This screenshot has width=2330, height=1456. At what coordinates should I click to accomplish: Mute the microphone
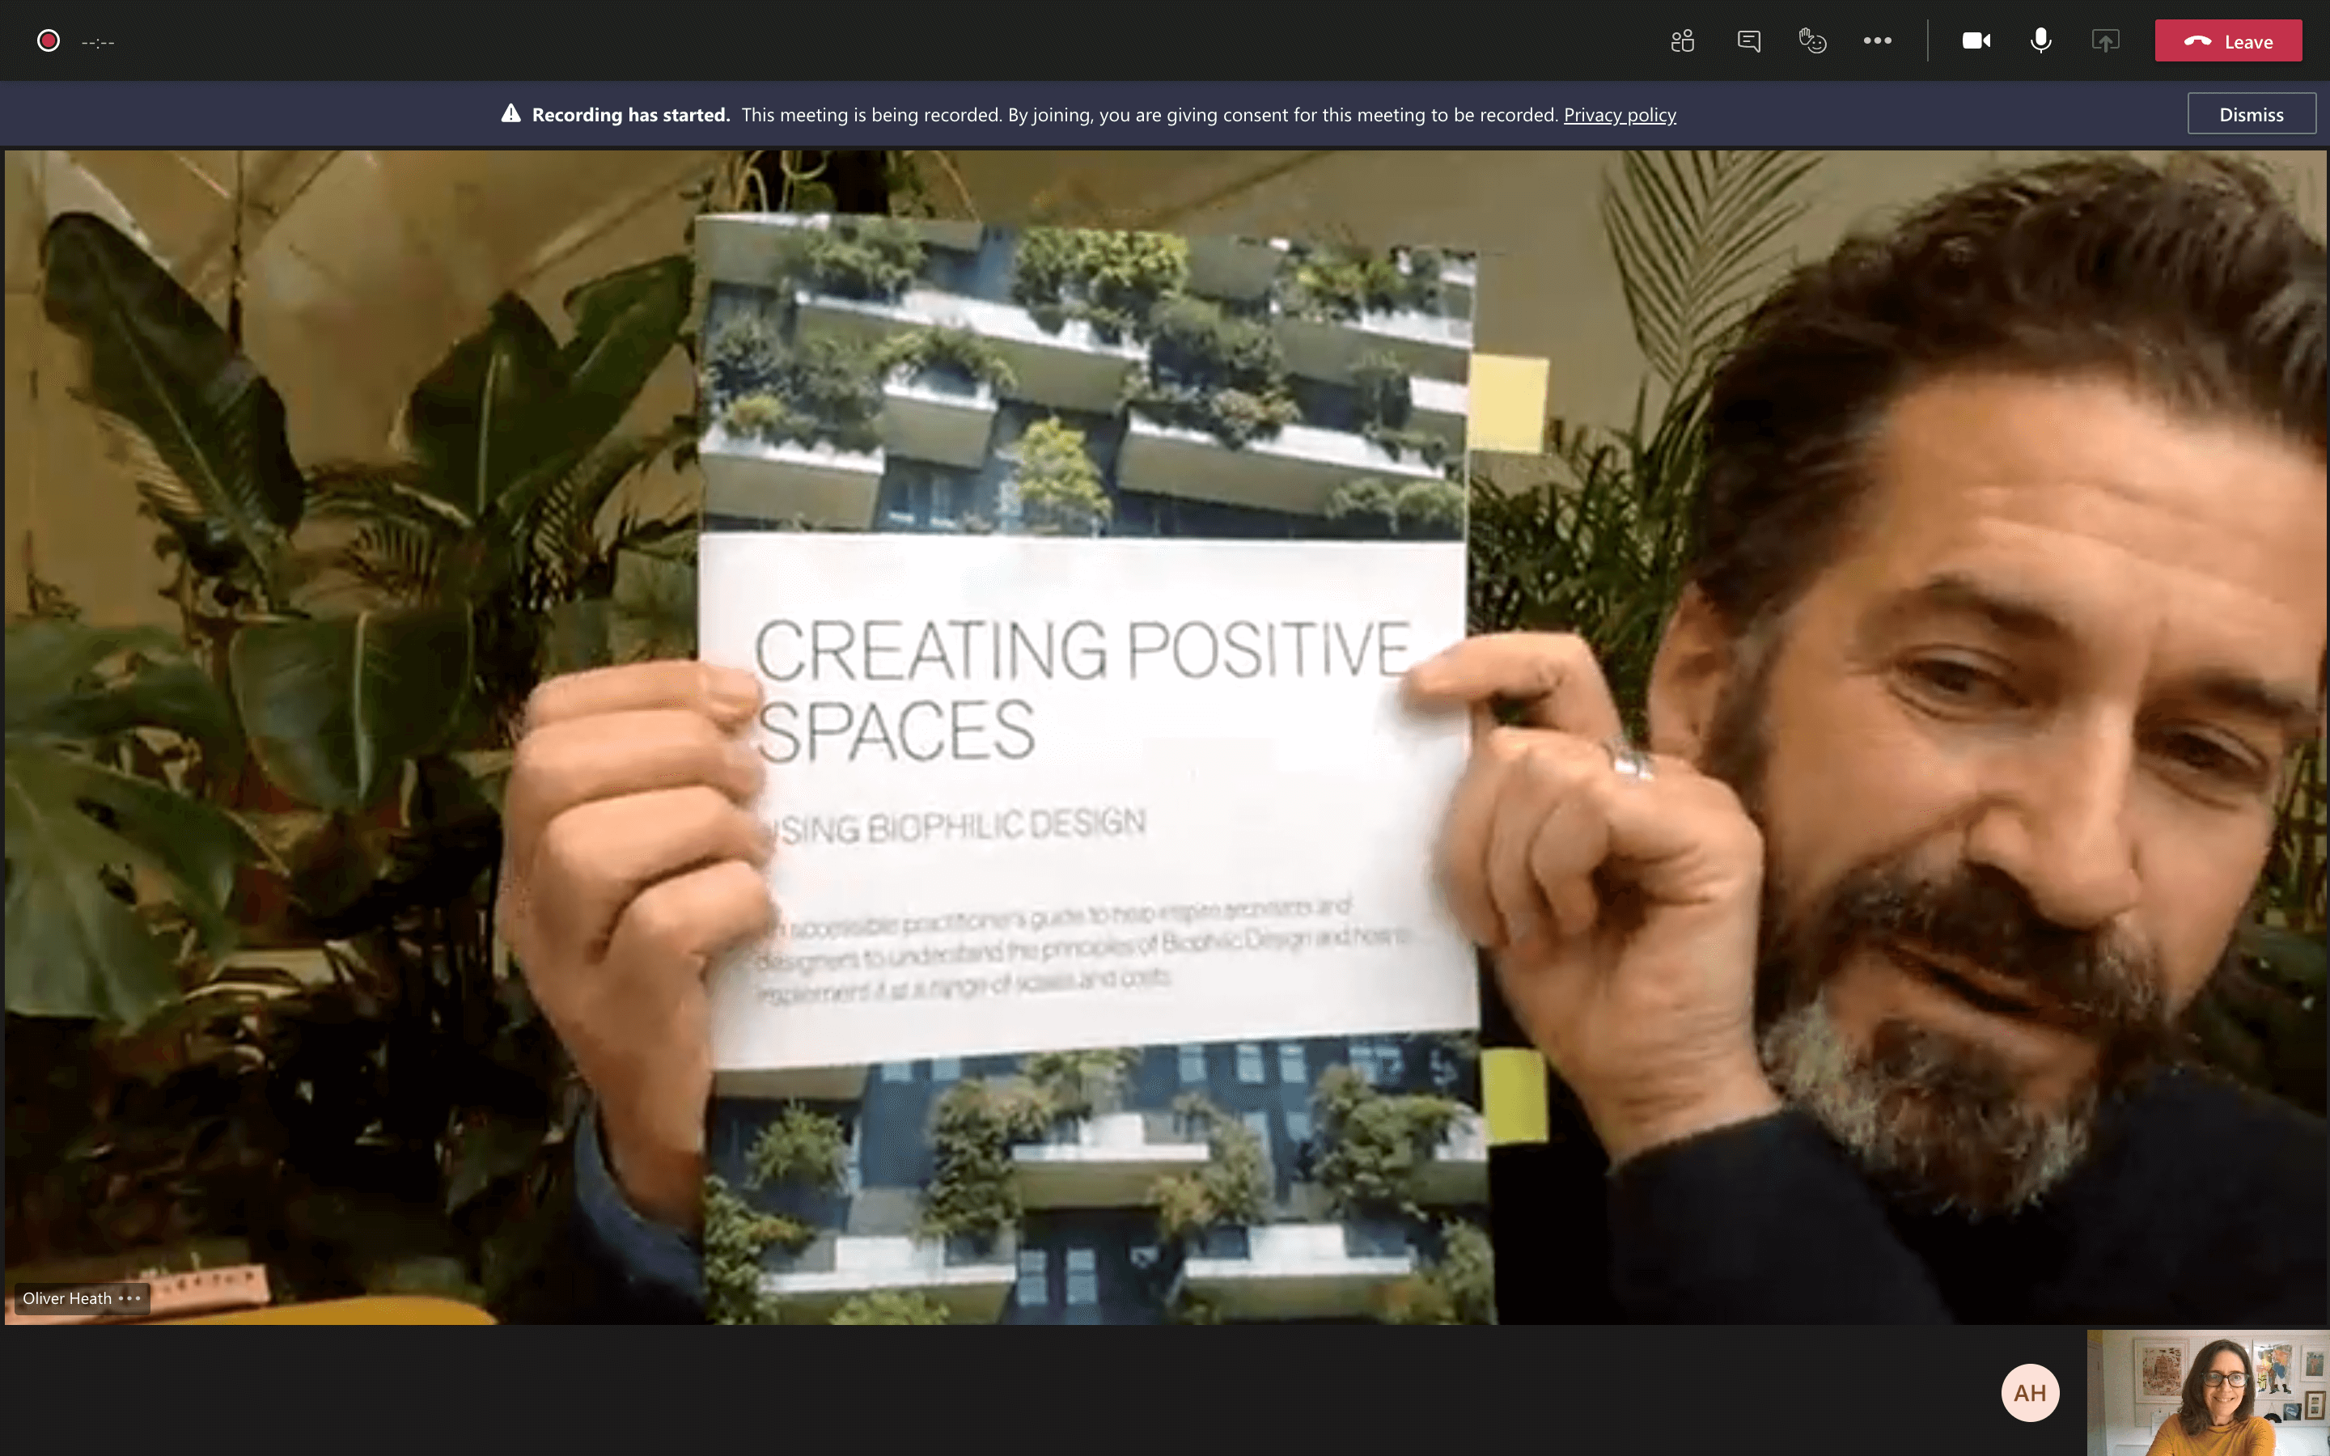[2040, 40]
